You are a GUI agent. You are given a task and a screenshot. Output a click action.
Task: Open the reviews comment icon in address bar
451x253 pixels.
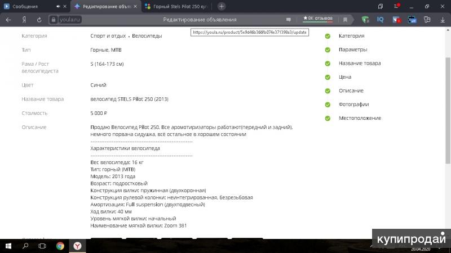(289, 20)
